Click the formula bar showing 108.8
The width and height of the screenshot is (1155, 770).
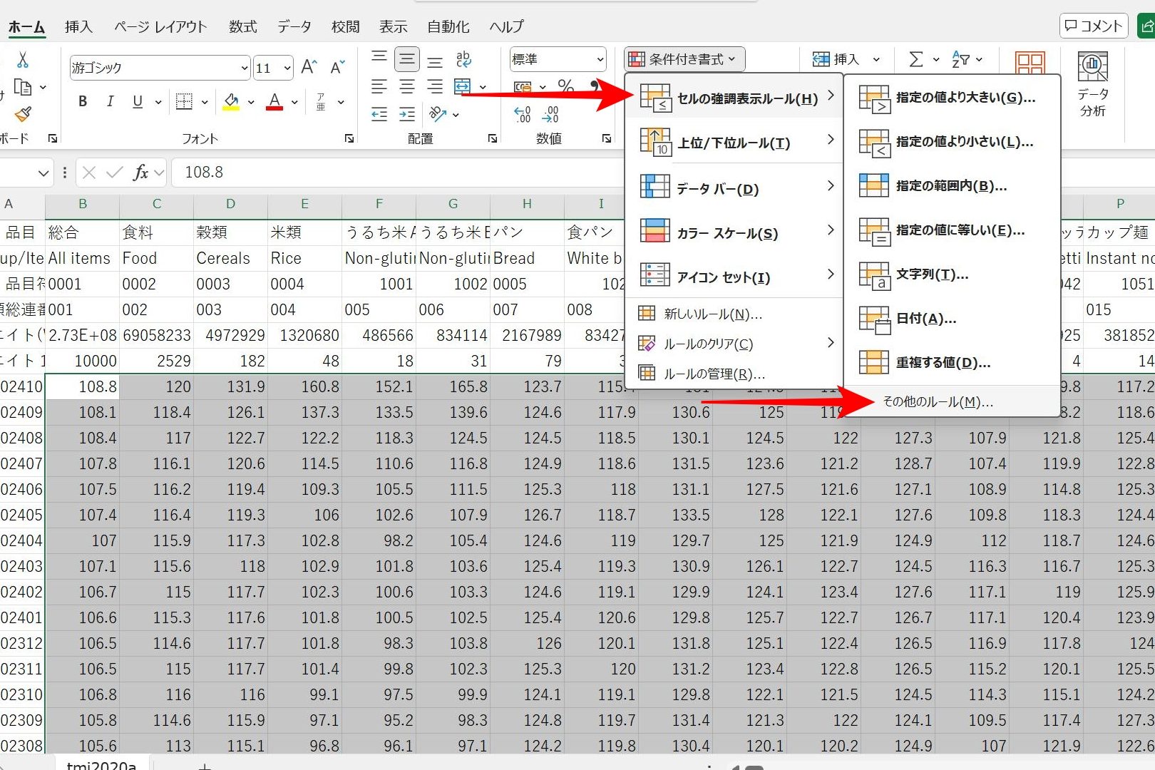click(399, 172)
